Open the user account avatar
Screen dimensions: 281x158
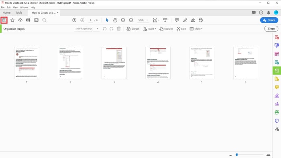(276, 12)
